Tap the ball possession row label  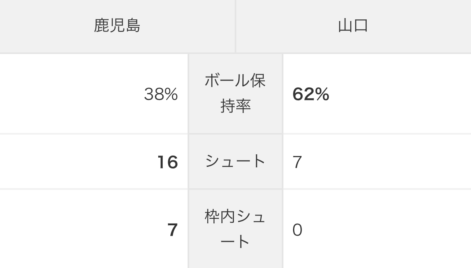coord(235,93)
